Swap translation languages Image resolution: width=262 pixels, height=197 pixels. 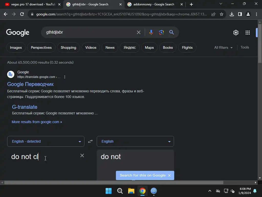coord(90,141)
